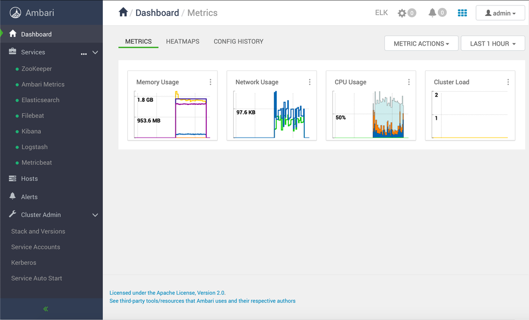Image resolution: width=529 pixels, height=320 pixels.
Task: Switch to the Heatmaps tab
Action: coord(182,41)
